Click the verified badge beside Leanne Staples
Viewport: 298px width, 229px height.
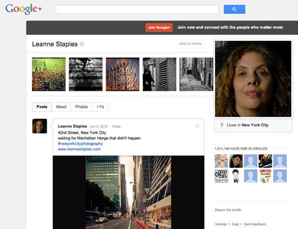82,44
